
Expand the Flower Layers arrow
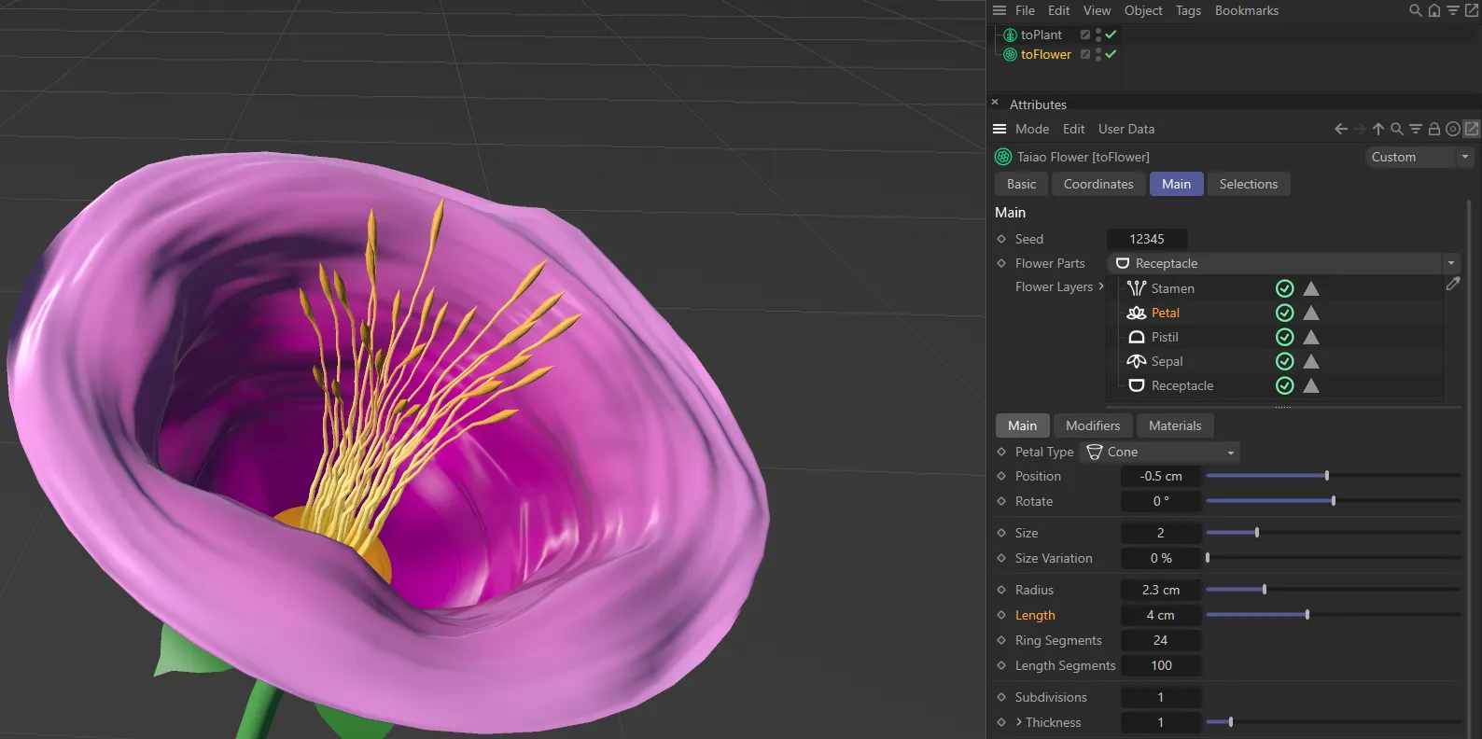click(1101, 286)
